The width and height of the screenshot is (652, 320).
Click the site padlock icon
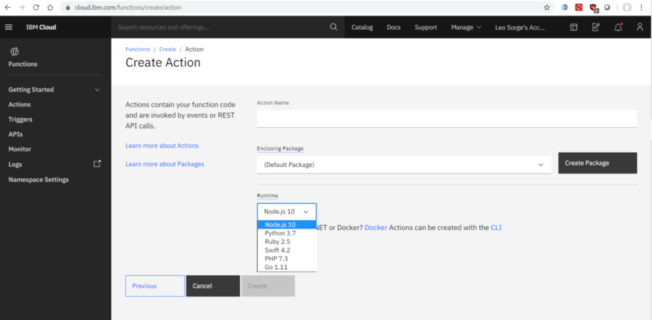pyautogui.click(x=67, y=8)
